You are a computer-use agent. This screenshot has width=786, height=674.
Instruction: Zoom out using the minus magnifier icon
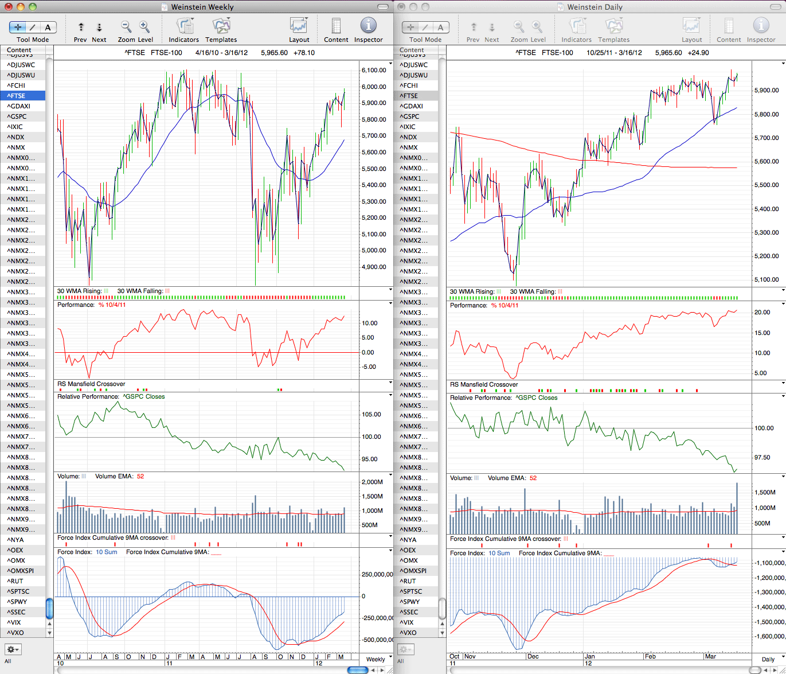tap(126, 26)
